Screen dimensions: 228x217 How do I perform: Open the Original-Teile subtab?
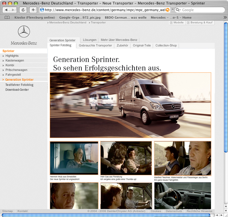pyautogui.click(x=142, y=46)
